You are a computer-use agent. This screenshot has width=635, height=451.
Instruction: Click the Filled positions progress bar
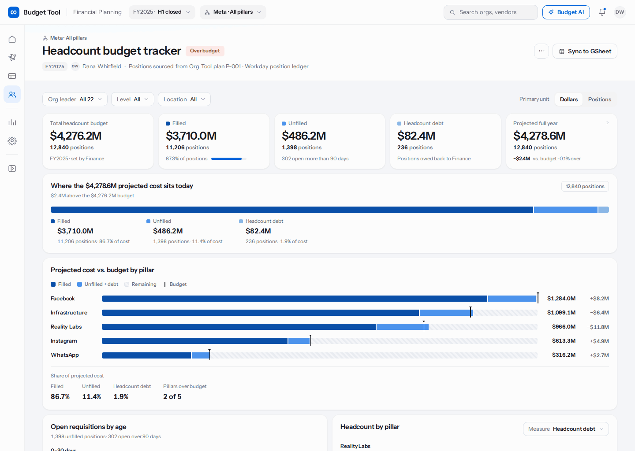(229, 159)
